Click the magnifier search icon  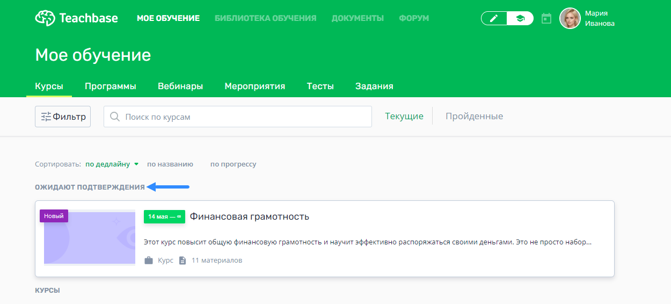pyautogui.click(x=114, y=117)
